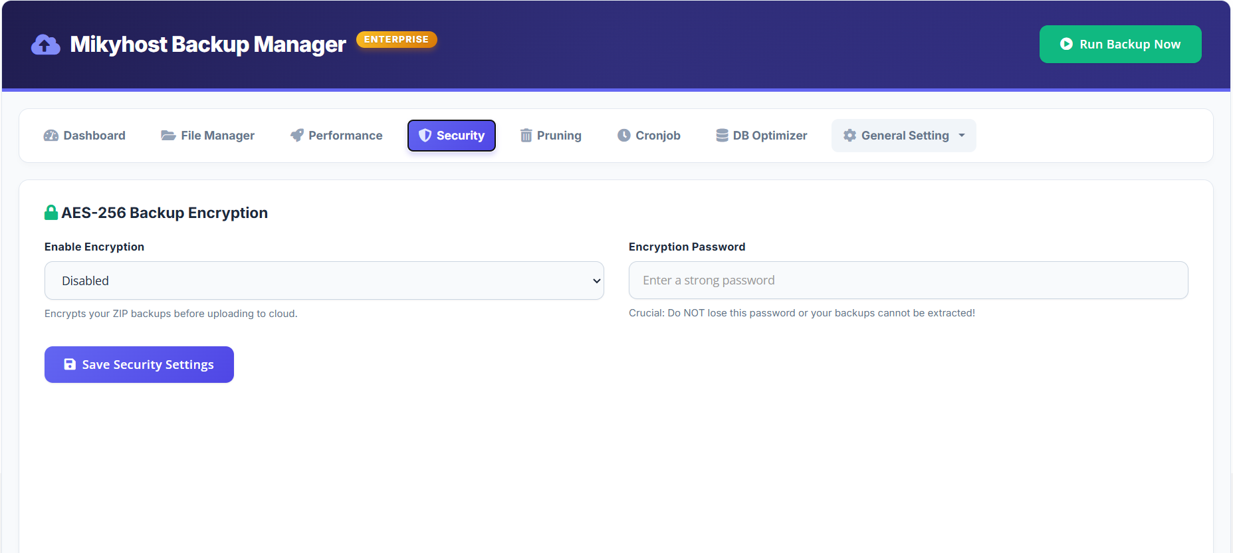The width and height of the screenshot is (1233, 553).
Task: Click the 'Encrypts your ZIP backups' hint text
Action: [171, 314]
